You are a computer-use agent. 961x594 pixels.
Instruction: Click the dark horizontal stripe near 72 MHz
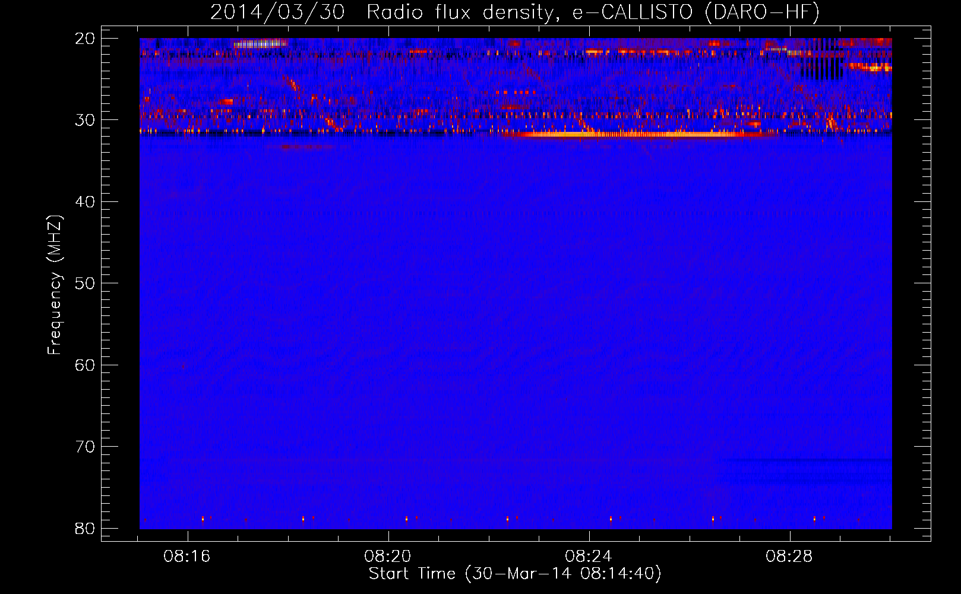[x=806, y=459]
